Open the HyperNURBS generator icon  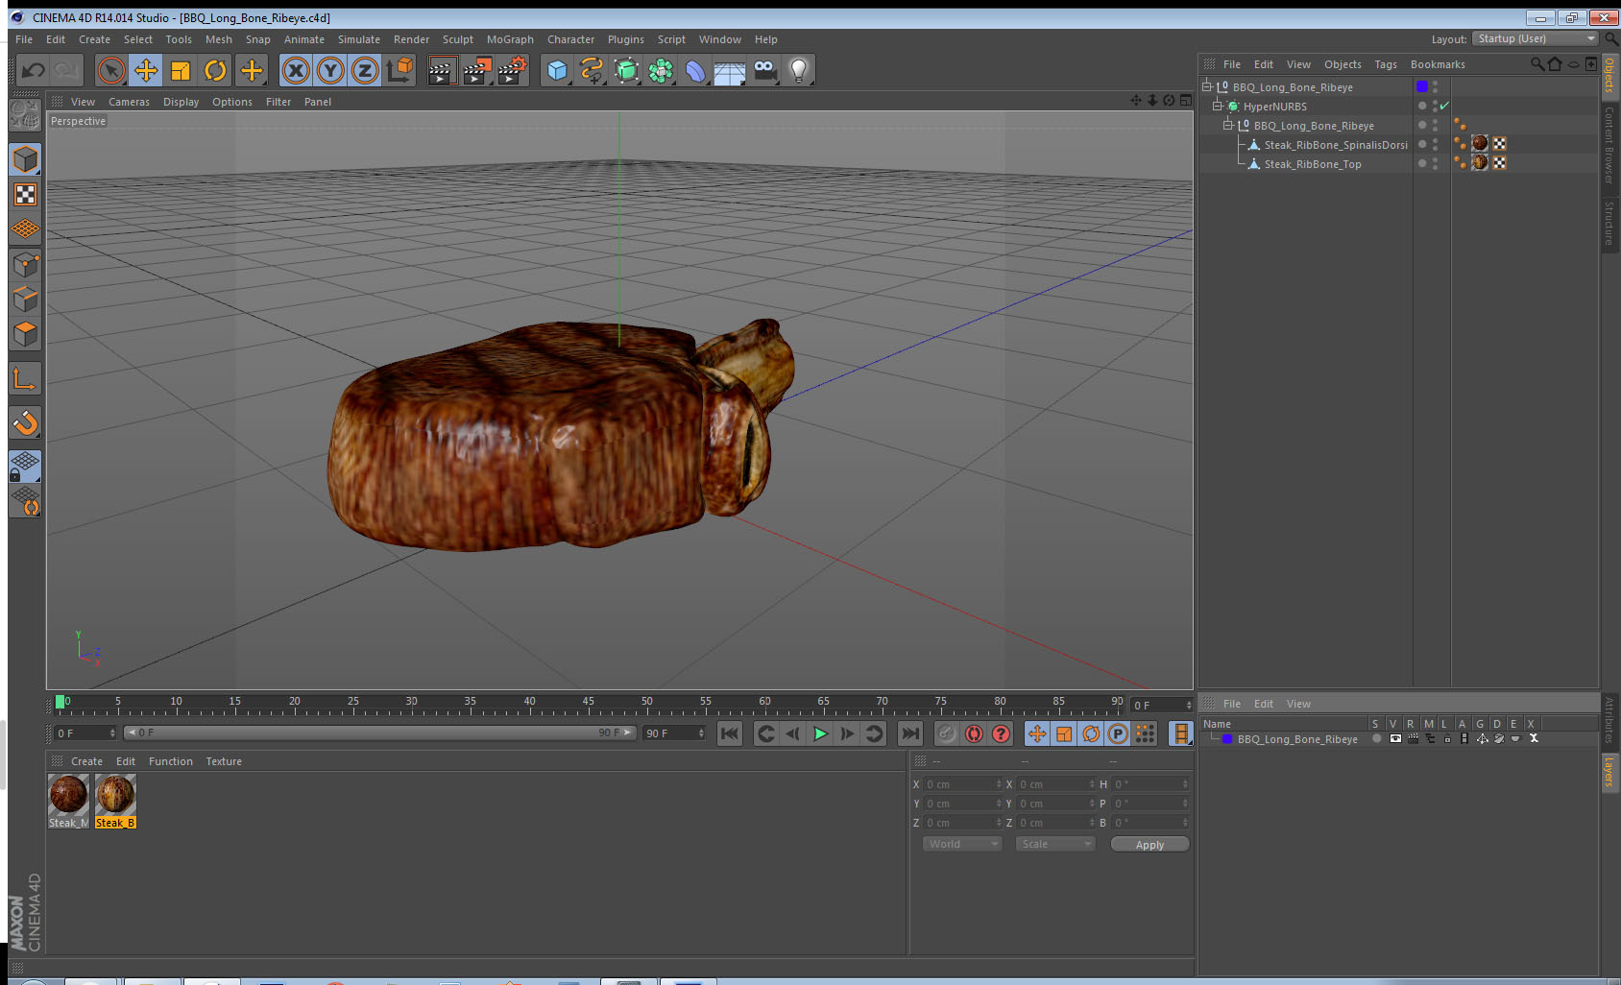pyautogui.click(x=626, y=70)
